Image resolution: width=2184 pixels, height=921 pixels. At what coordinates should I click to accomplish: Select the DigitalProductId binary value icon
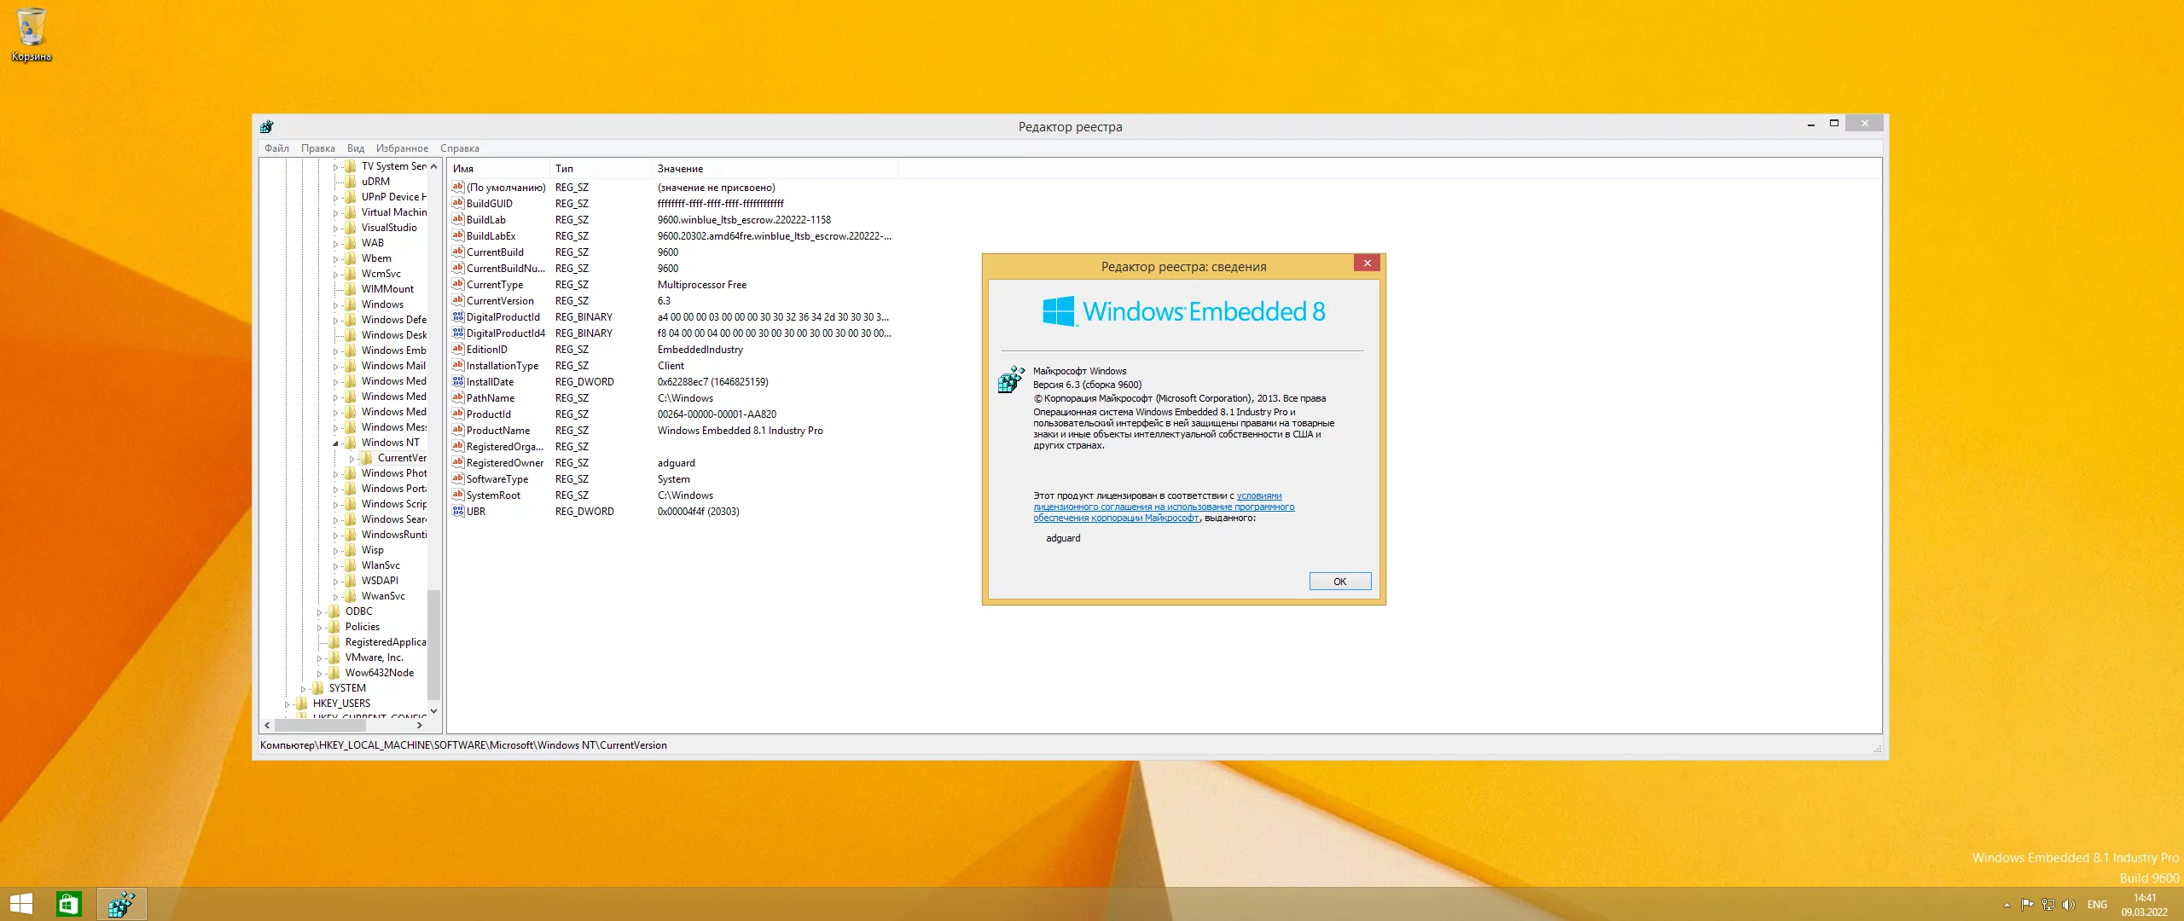pyautogui.click(x=458, y=317)
